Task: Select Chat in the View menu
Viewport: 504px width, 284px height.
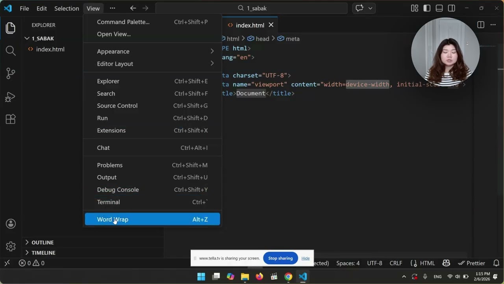Action: click(152, 148)
